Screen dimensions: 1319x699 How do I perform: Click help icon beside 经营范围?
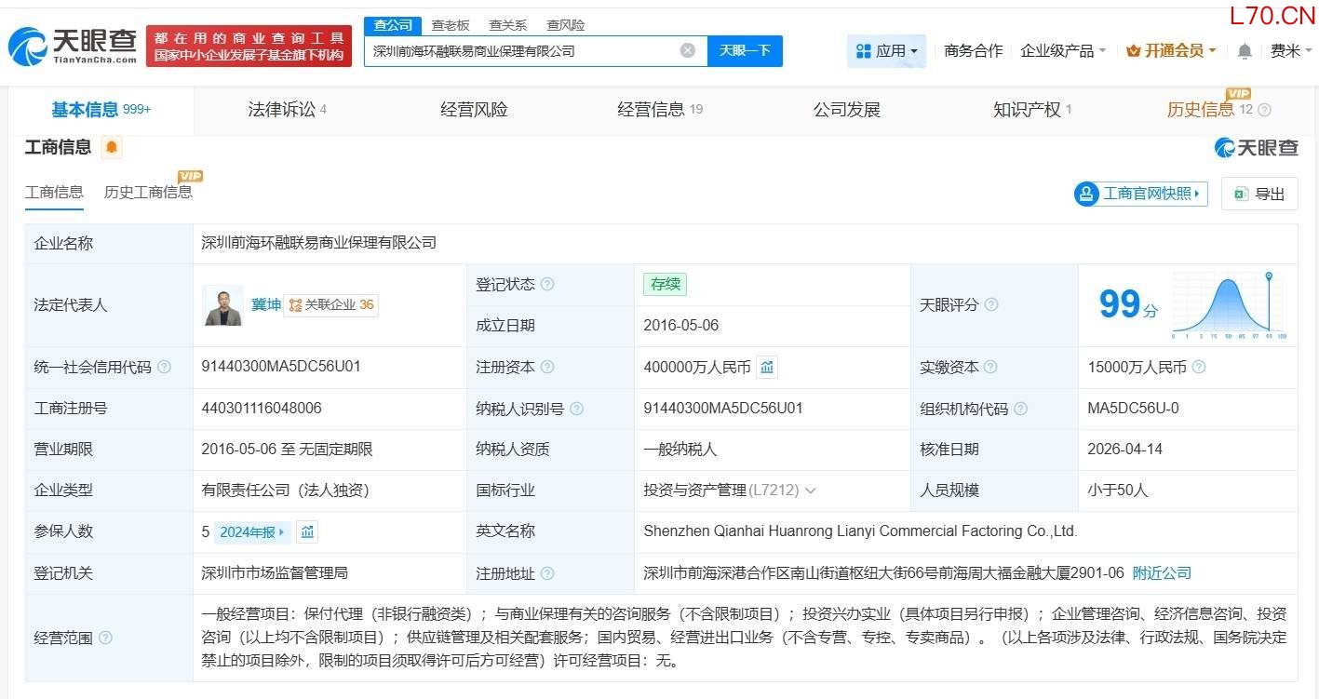click(x=105, y=638)
